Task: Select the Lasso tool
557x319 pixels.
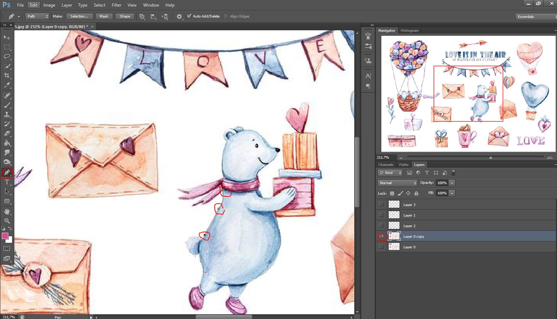Action: [7, 57]
